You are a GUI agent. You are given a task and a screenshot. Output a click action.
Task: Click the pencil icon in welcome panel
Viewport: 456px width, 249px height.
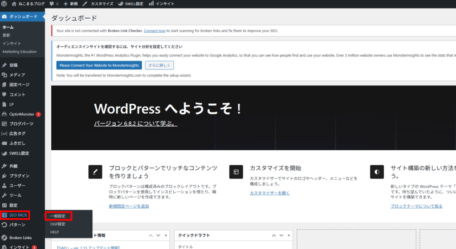pos(95,171)
